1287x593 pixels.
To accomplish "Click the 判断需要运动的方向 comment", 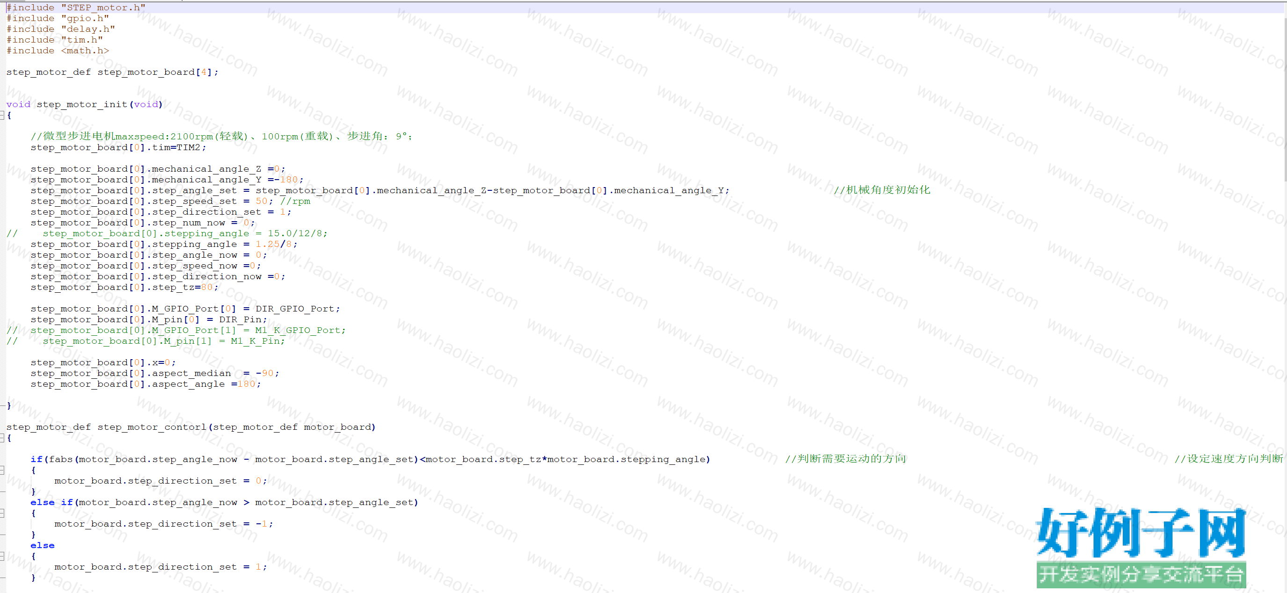I will [845, 459].
